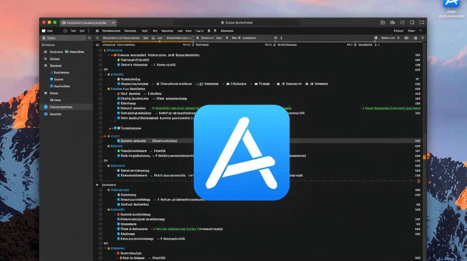Toggle the green square marker in second tree row

[118, 60]
